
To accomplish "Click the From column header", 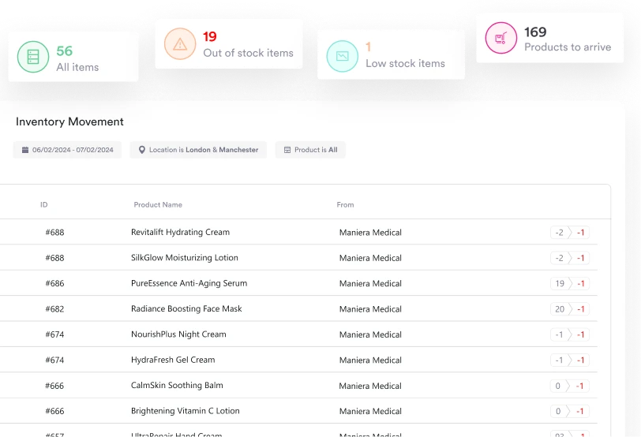I will coord(345,205).
